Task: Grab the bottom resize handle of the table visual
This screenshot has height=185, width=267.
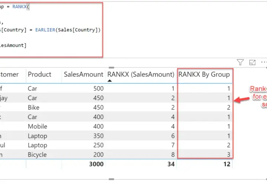Action: click(x=111, y=179)
